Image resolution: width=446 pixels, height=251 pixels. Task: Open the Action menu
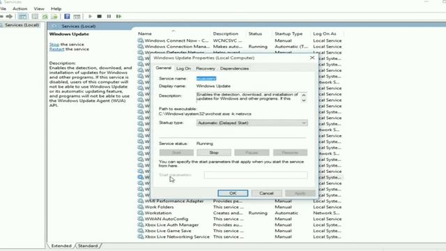coord(20,9)
